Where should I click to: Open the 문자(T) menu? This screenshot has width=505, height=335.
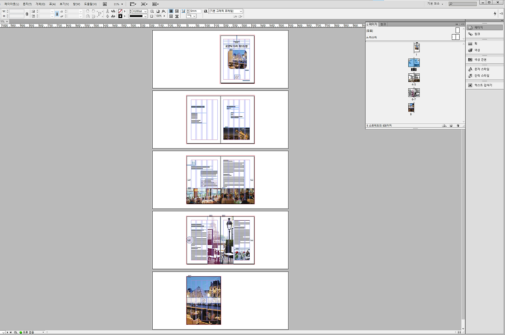27,4
